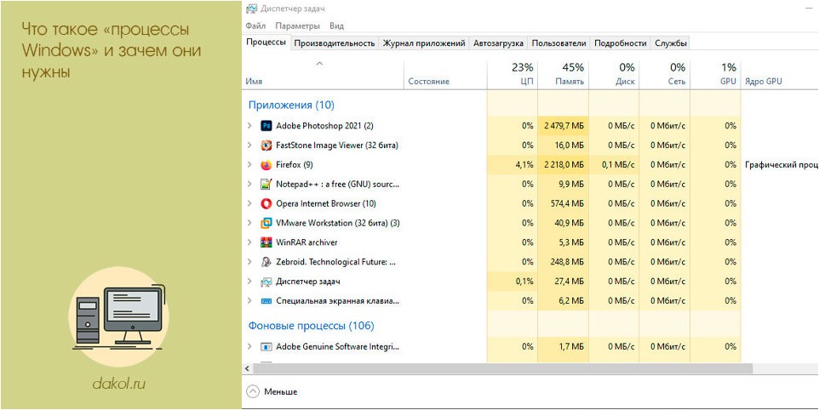Viewport: 819px width, 410px height.
Task: Click the Opera Internet Browser icon
Action: [266, 203]
